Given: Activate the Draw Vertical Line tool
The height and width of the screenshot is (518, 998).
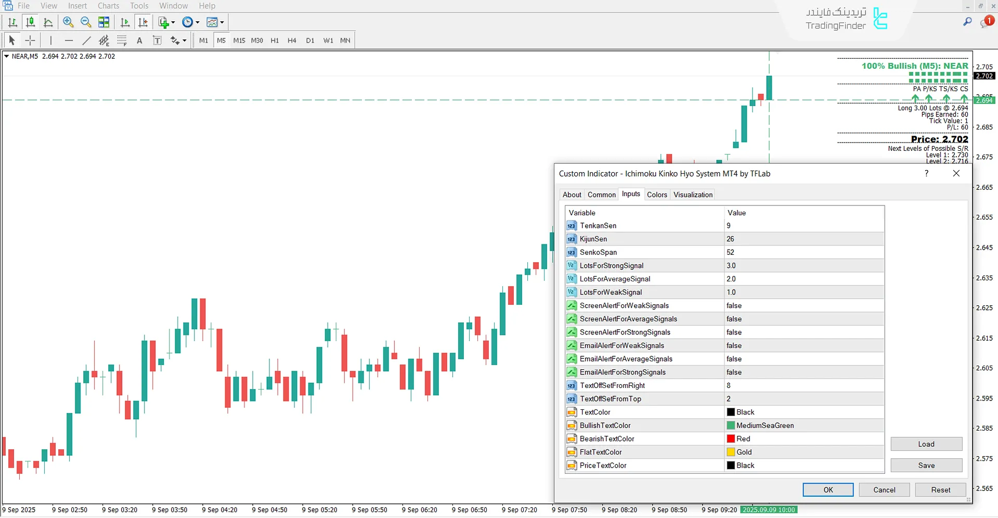Looking at the screenshot, I should click(50, 40).
